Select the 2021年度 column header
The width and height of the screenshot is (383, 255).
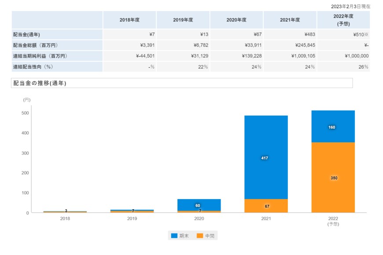point(290,20)
